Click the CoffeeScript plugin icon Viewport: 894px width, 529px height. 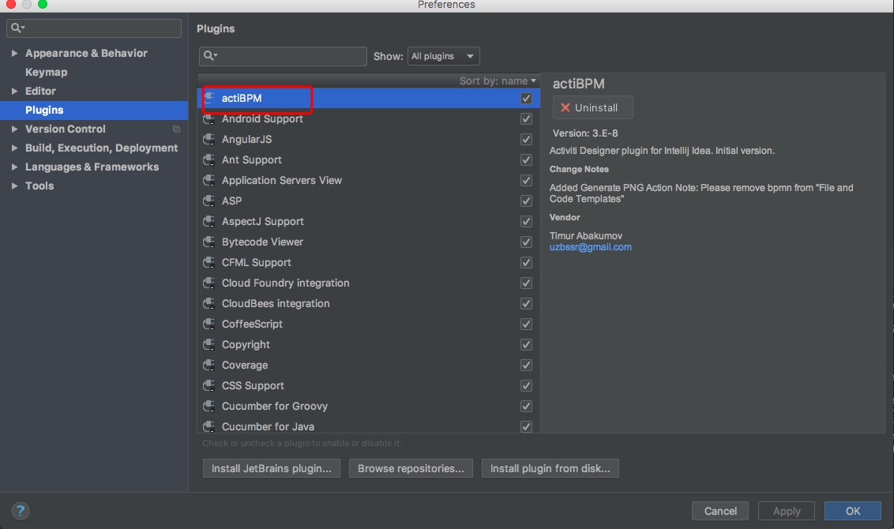208,324
